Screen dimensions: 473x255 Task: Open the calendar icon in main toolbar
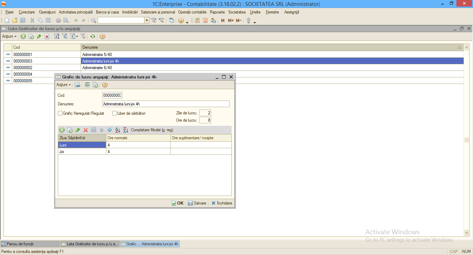205,20
